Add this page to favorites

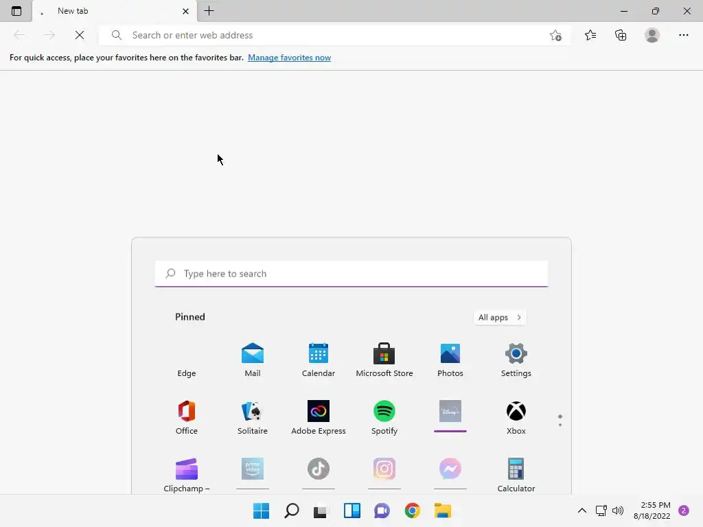pyautogui.click(x=555, y=35)
